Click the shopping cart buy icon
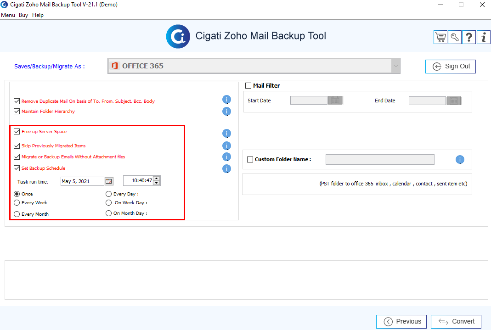The image size is (491, 330). (440, 37)
